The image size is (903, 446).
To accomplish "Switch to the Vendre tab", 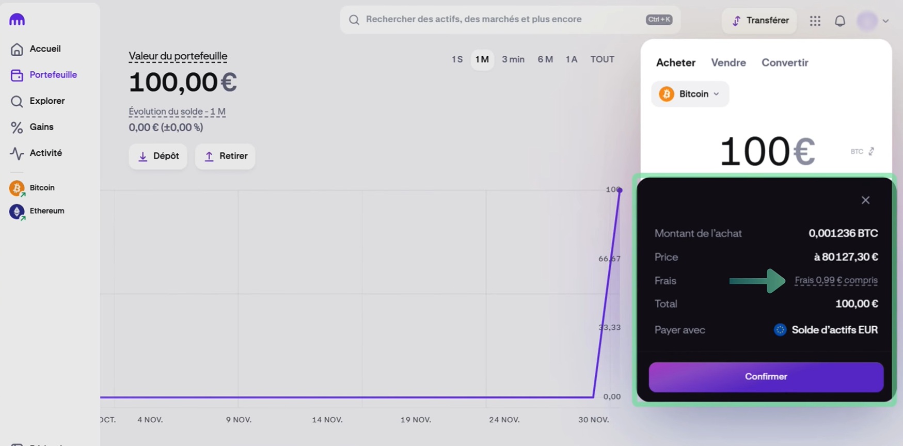I will 728,62.
